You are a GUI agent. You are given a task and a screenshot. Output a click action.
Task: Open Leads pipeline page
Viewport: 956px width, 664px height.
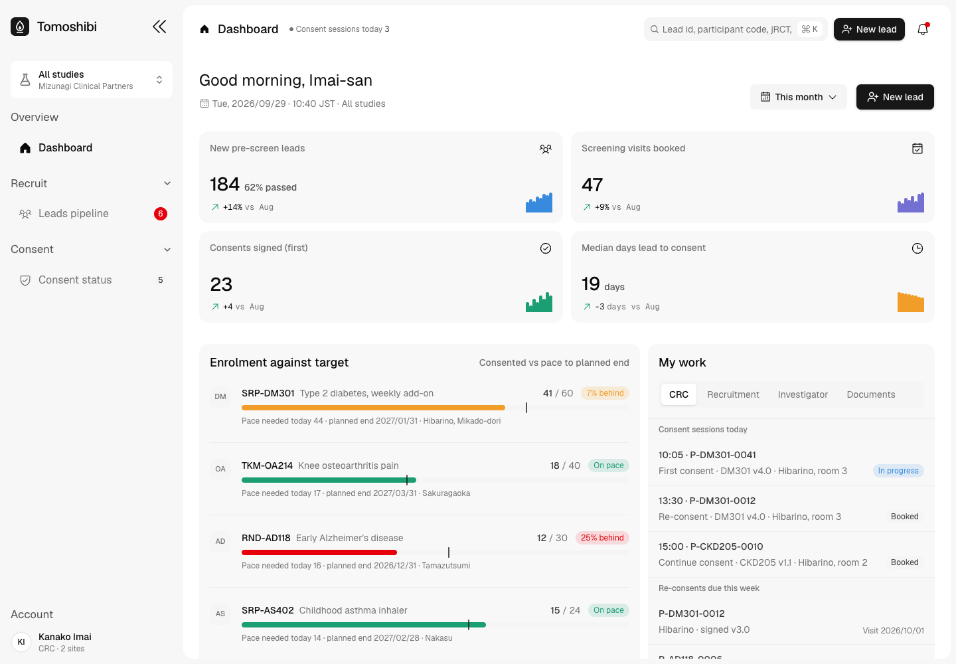pos(92,213)
